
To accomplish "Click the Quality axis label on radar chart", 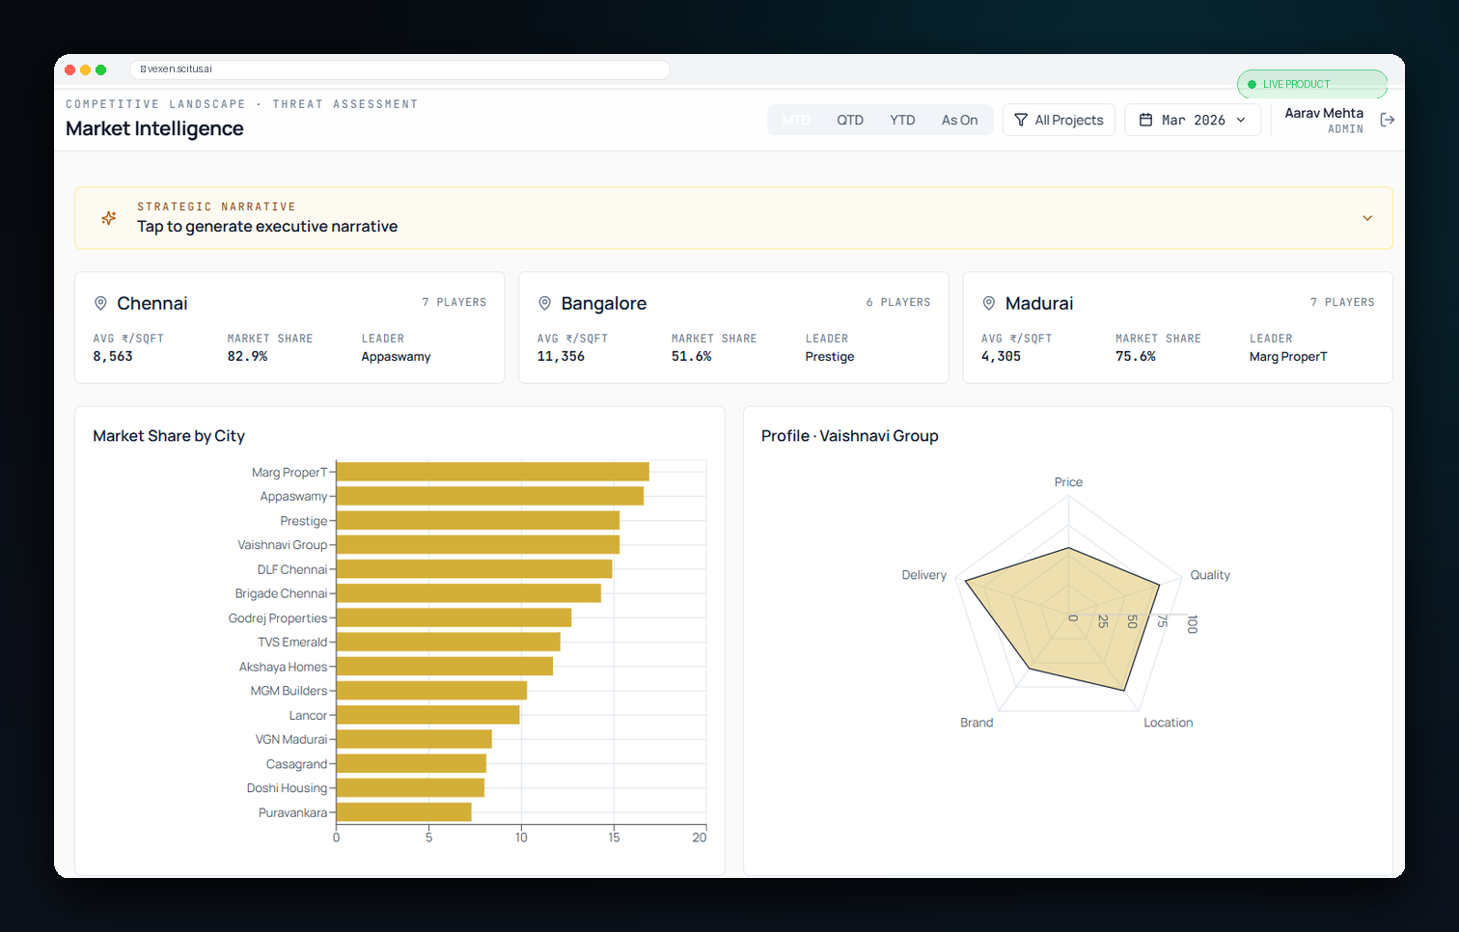I will 1210,575.
